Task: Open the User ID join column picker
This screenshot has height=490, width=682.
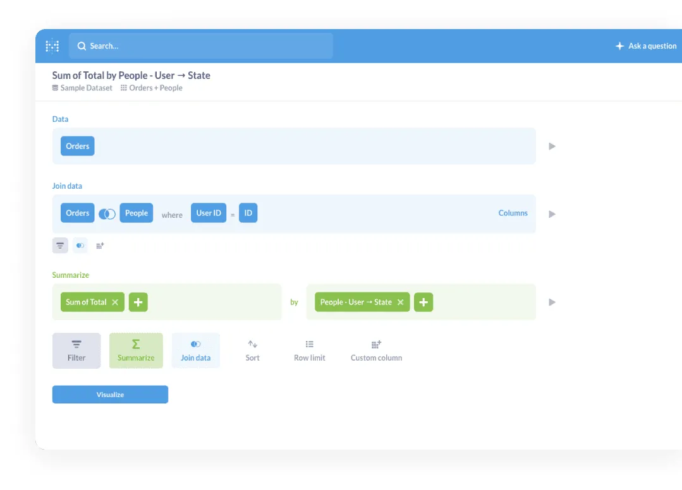Action: tap(209, 213)
